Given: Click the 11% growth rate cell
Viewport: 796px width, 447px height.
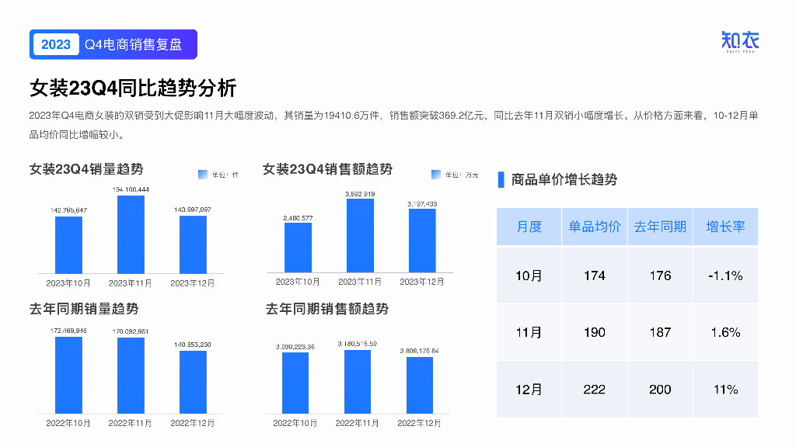Looking at the screenshot, I should click(725, 390).
